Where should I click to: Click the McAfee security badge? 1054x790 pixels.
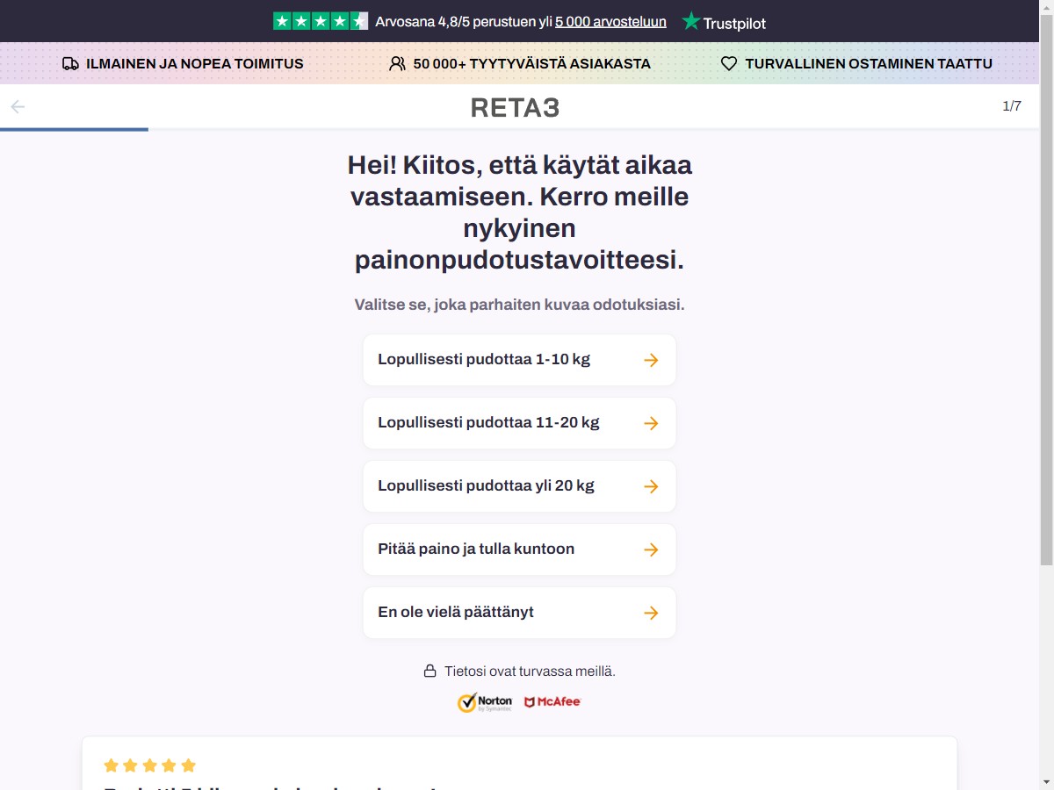552,702
